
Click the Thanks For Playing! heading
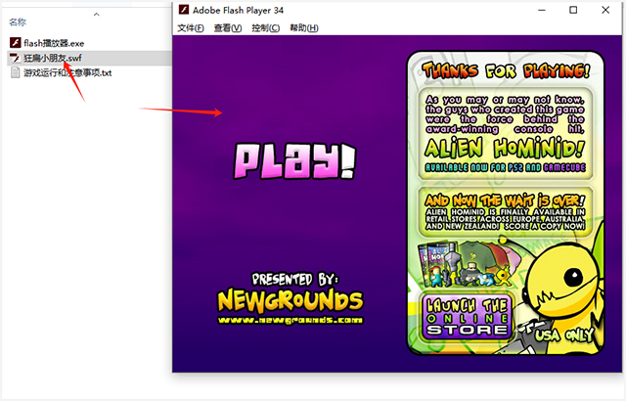tap(506, 70)
